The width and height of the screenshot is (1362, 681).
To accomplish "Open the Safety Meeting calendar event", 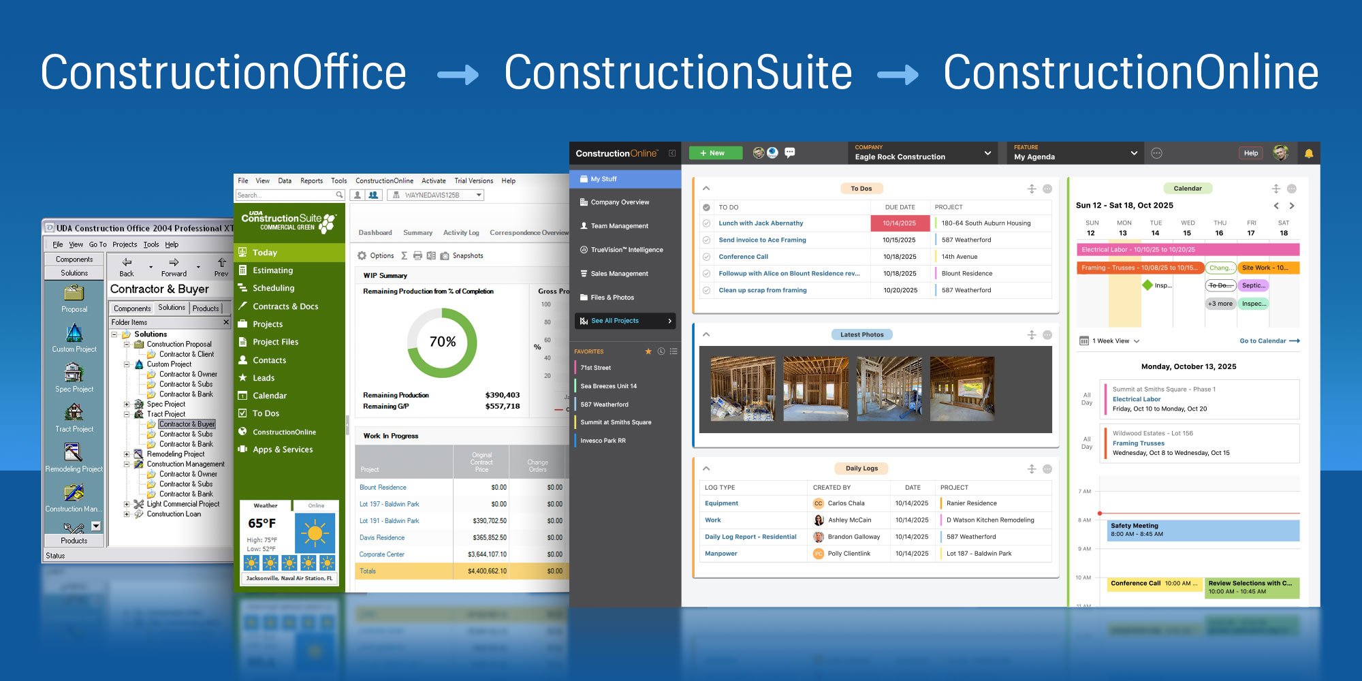I will 1203,530.
